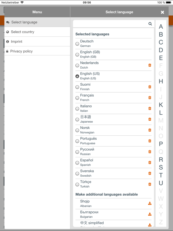173x231 pixels.
Task: Choose English (GB) radio option
Action: click(77, 55)
